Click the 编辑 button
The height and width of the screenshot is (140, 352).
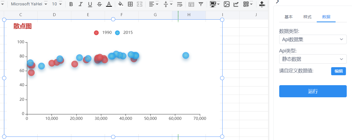click(339, 71)
